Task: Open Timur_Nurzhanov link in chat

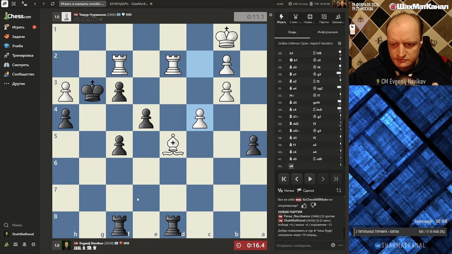Action: (x=297, y=216)
